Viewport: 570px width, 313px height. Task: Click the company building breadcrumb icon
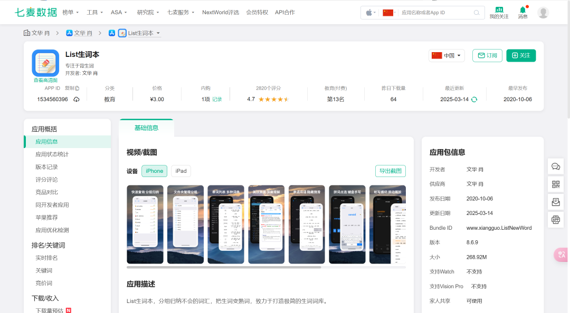click(26, 33)
